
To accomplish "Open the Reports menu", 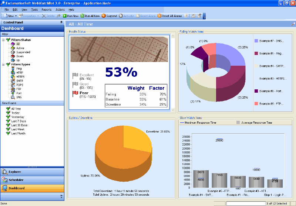I will [x=47, y=10].
